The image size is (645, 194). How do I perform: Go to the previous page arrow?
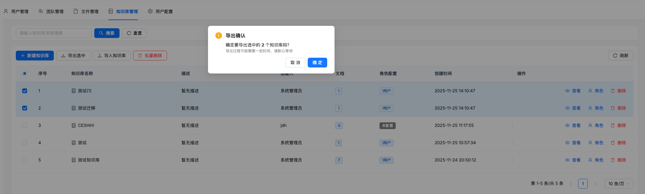(x=571, y=184)
